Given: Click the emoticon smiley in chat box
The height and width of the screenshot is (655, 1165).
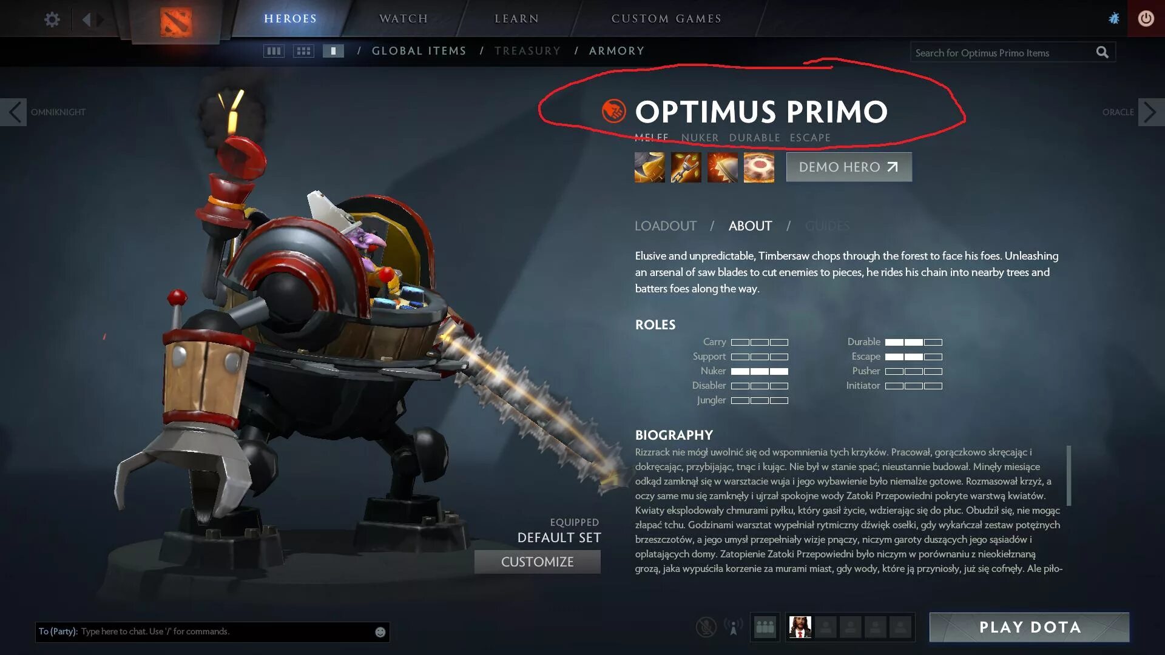Looking at the screenshot, I should 380,632.
